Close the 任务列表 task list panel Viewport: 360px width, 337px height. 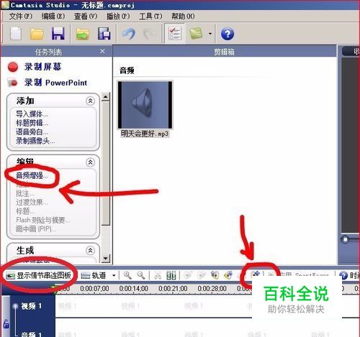[102, 51]
